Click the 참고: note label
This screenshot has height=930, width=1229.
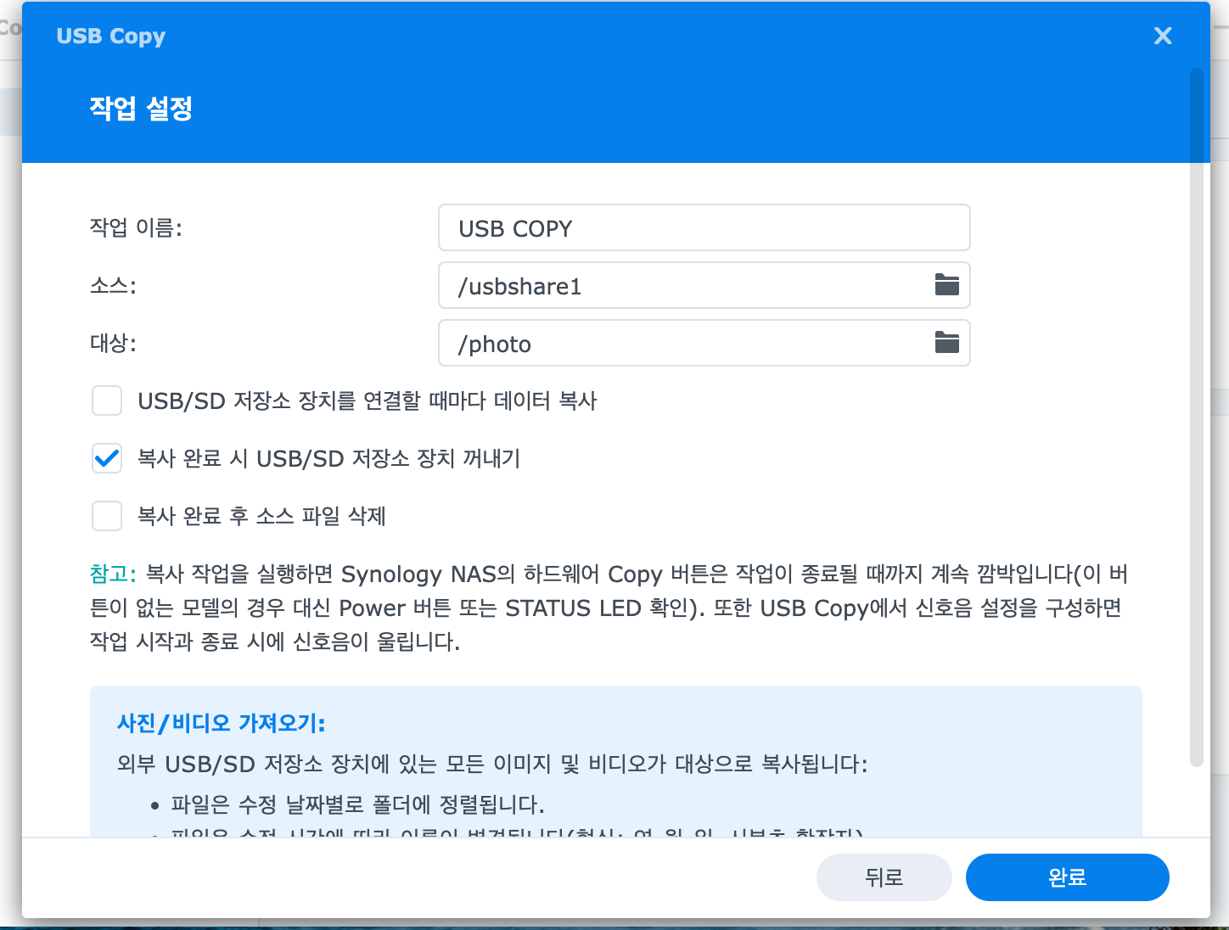(x=113, y=574)
